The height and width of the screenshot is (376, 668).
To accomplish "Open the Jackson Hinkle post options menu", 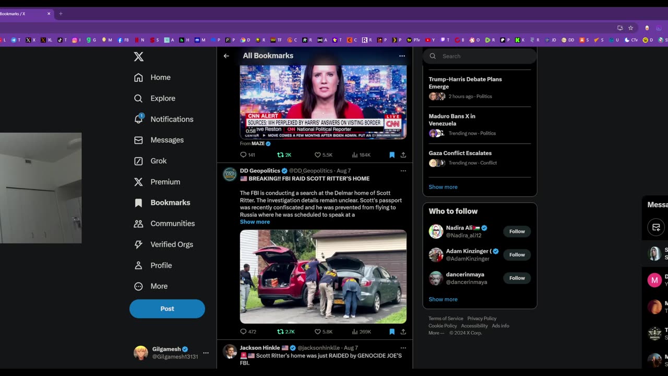I will click(403, 348).
